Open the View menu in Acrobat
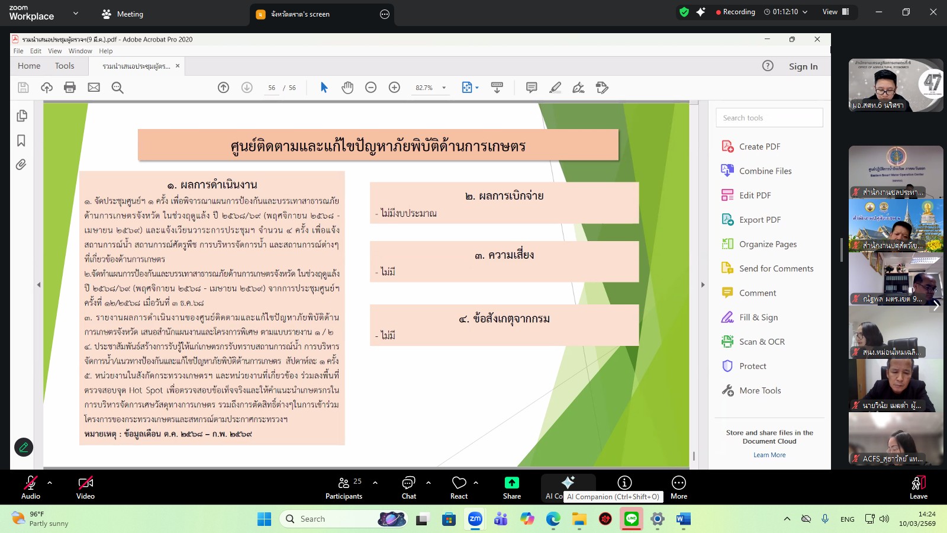The height and width of the screenshot is (533, 947). pos(54,51)
